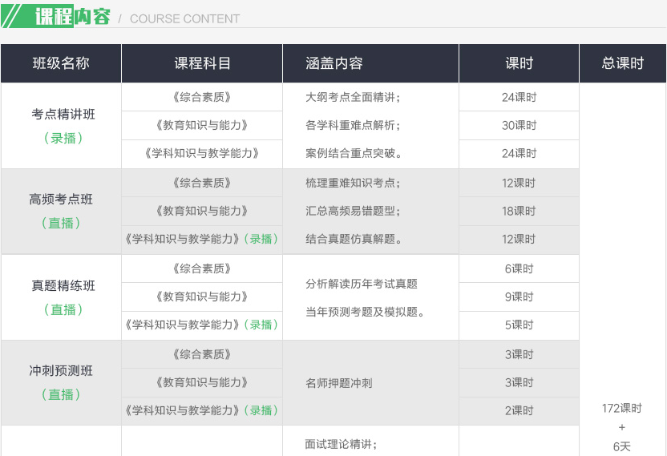Open the 考点精讲班 class name
667x456 pixels.
(x=63, y=115)
